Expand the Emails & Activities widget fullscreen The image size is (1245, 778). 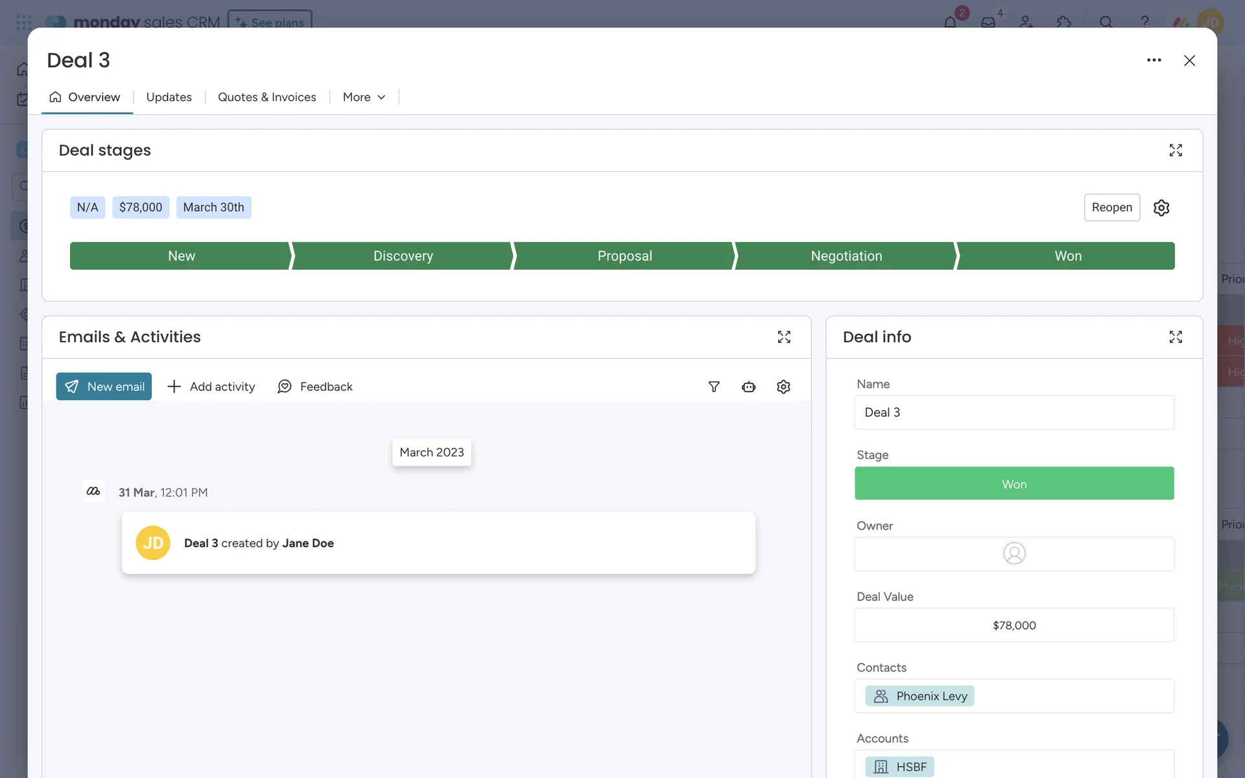(x=784, y=337)
